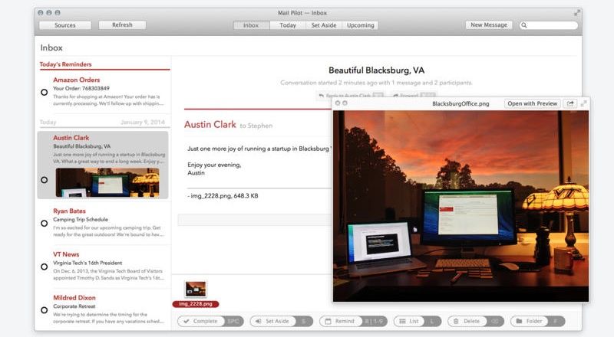Click the Folder button

pyautogui.click(x=538, y=321)
